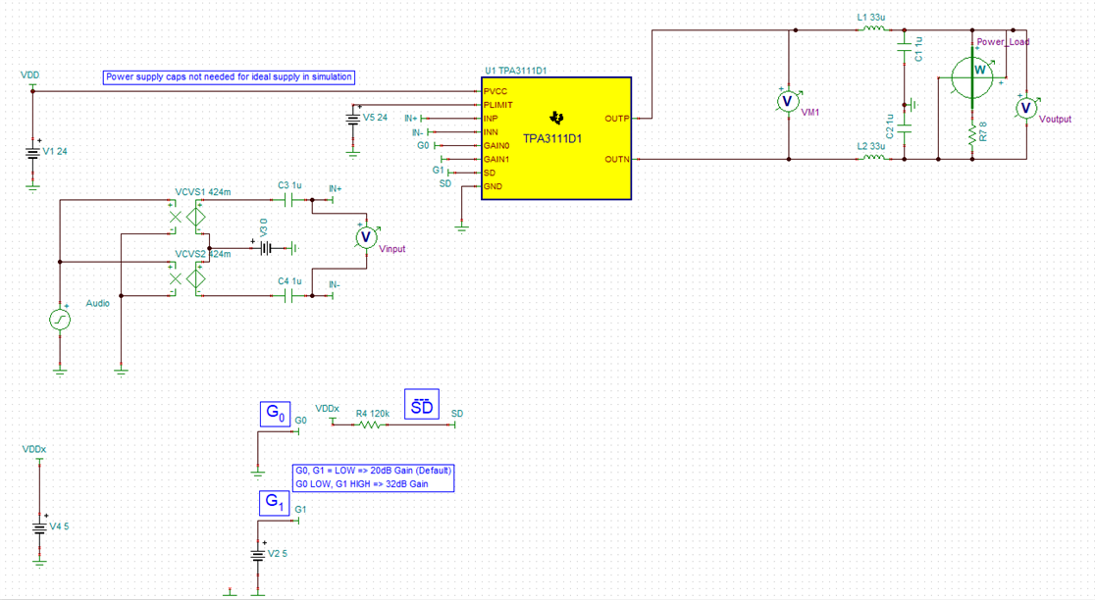Select the V1 24 battery symbol
The image size is (1095, 600).
[32, 152]
